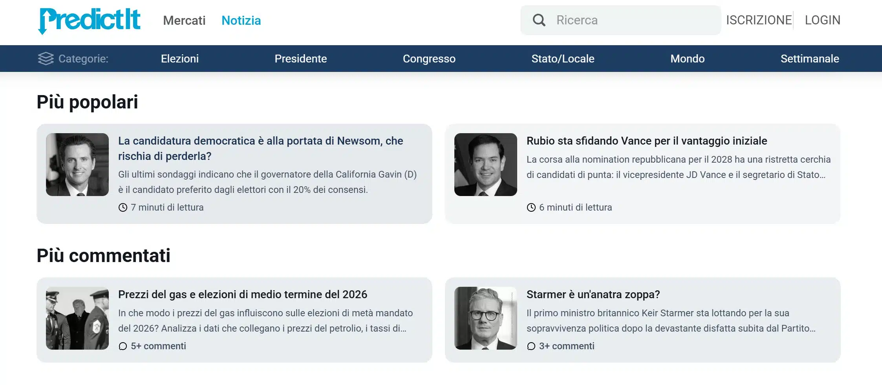Click the search magnifier icon
Viewport: 882px width, 385px height.
pos(539,20)
